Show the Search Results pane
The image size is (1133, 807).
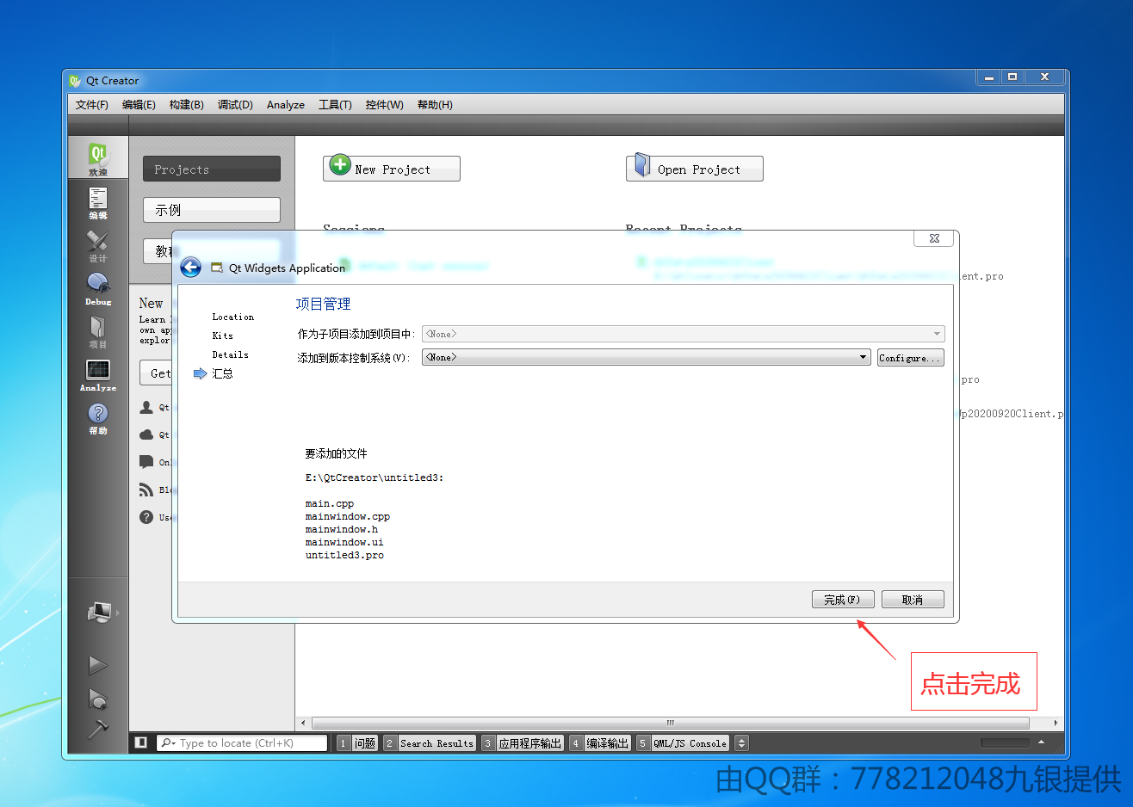coord(429,743)
